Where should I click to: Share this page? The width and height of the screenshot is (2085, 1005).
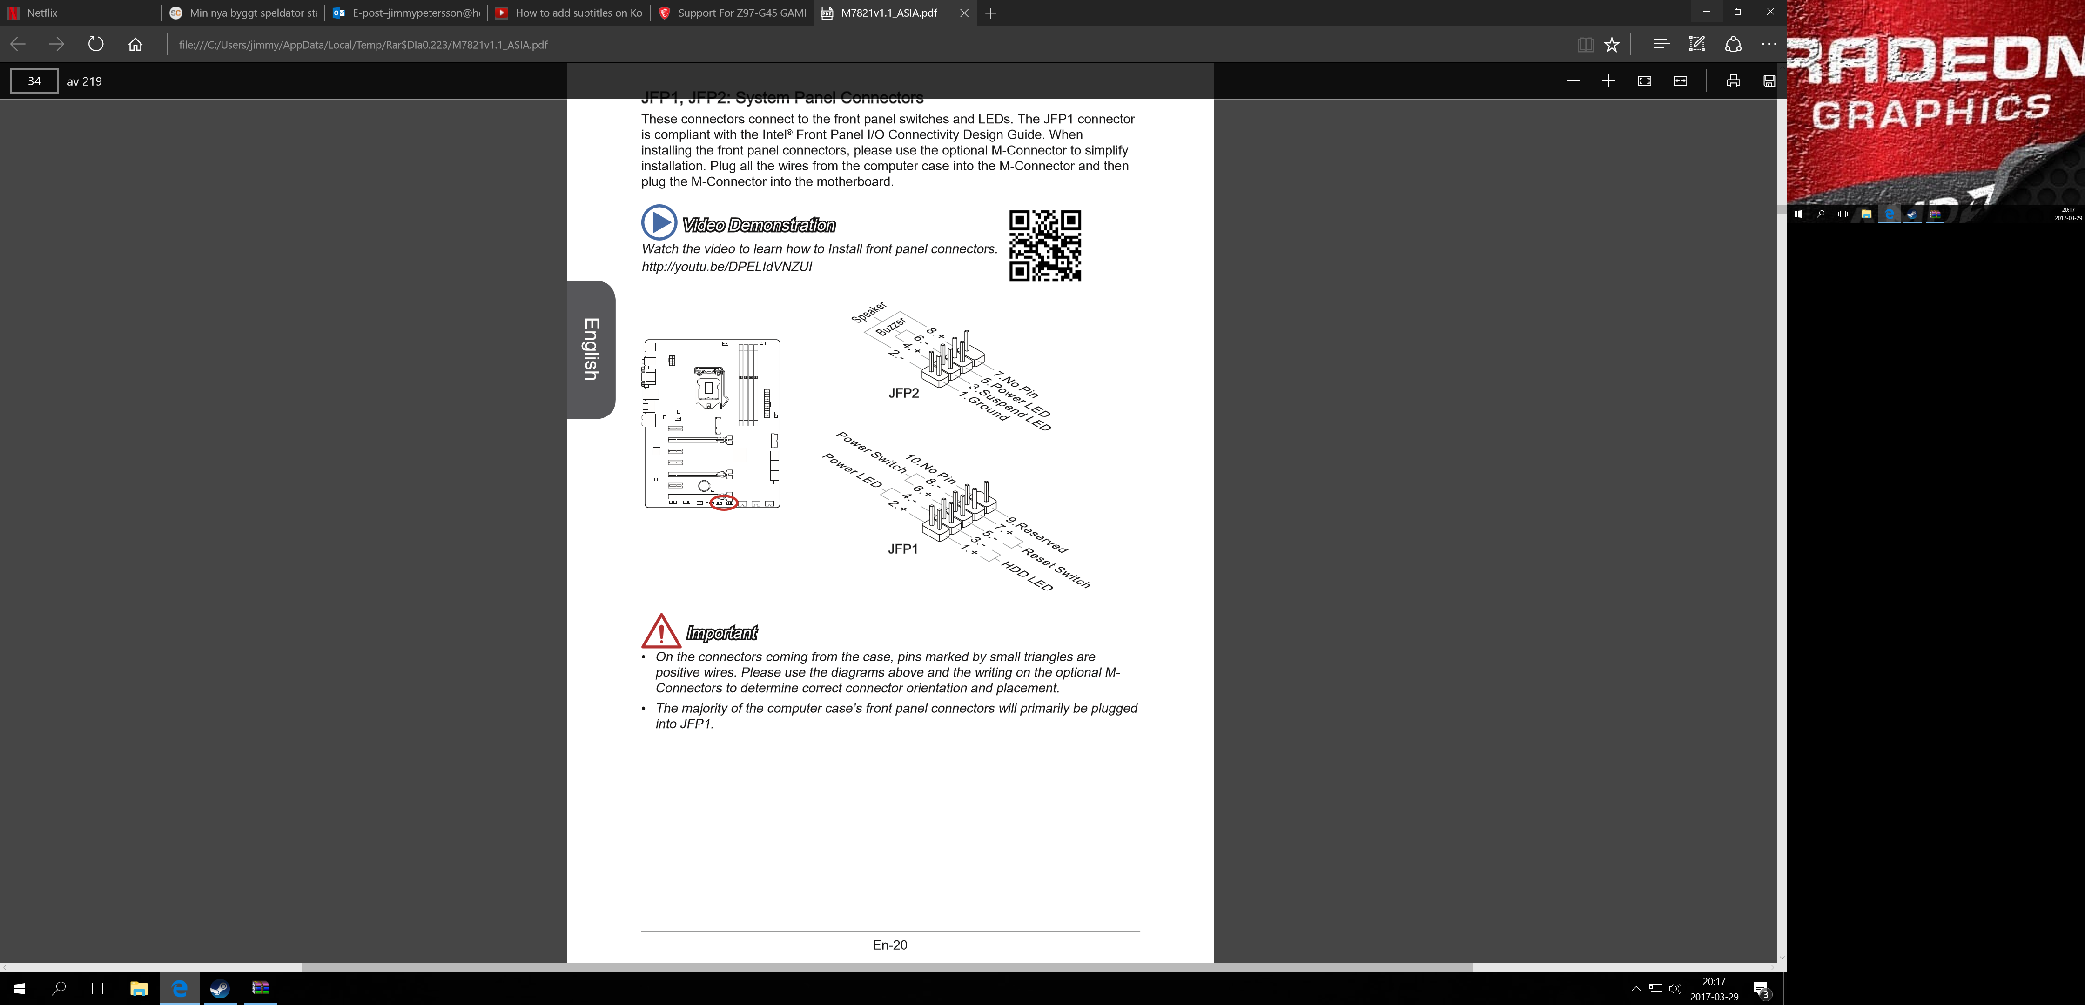[1733, 45]
